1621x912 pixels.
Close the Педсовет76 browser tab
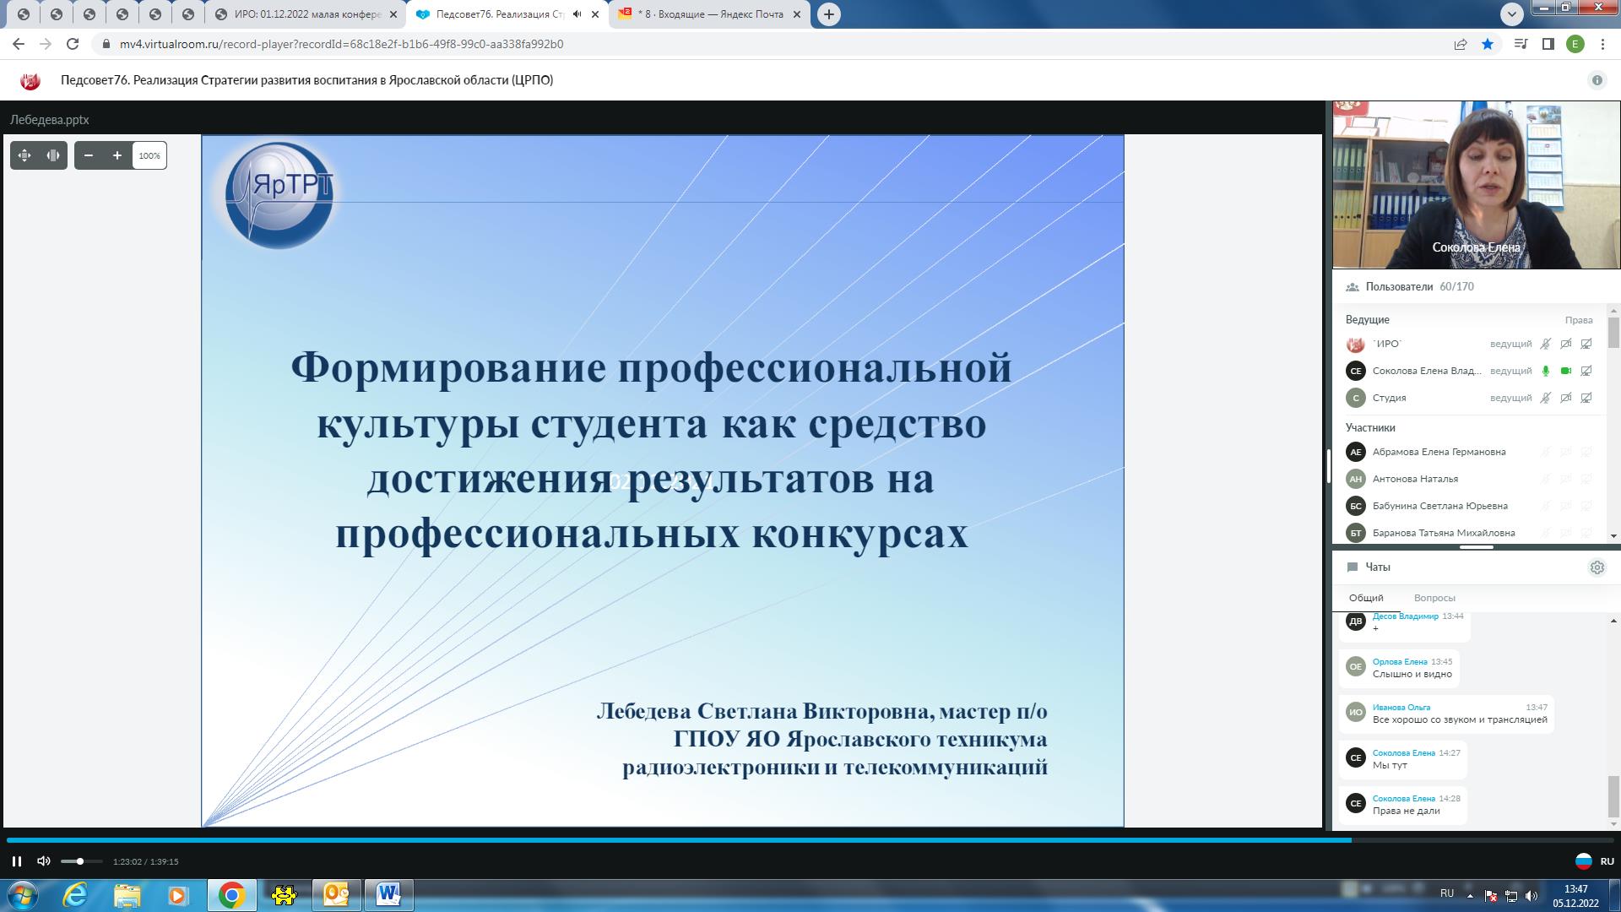(x=596, y=14)
